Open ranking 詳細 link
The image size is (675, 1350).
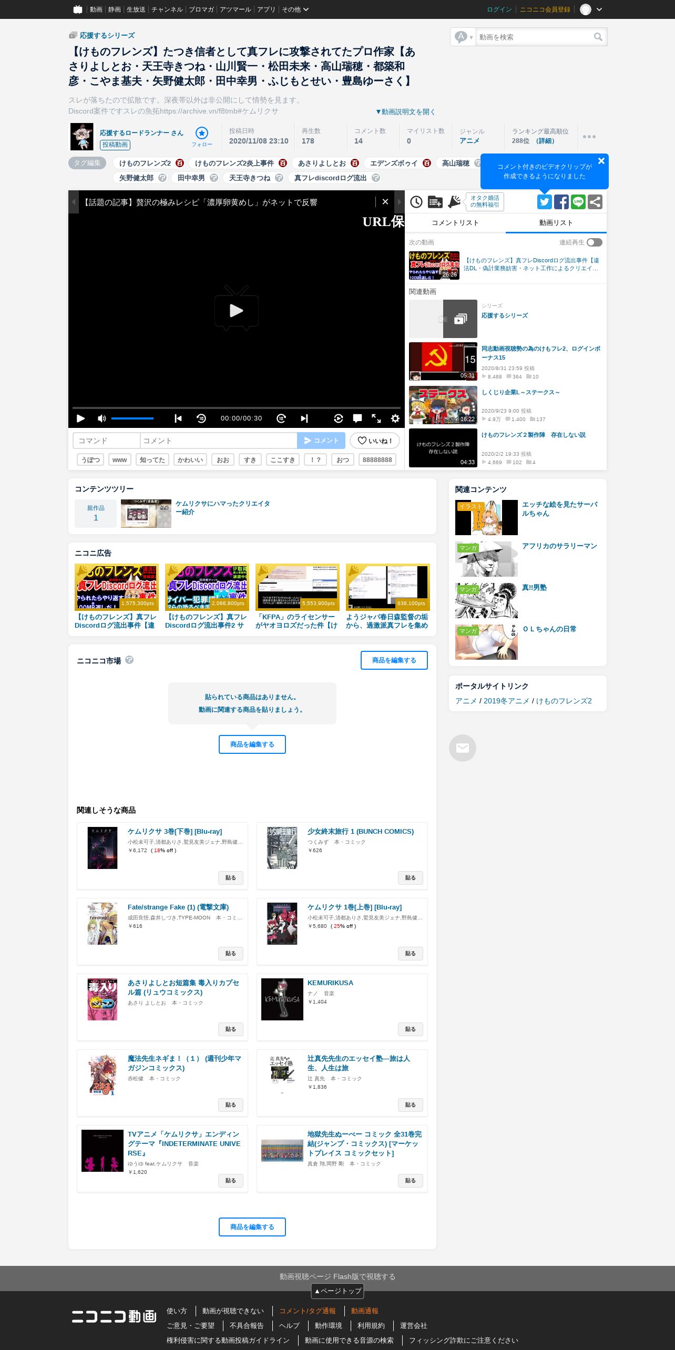pos(546,141)
